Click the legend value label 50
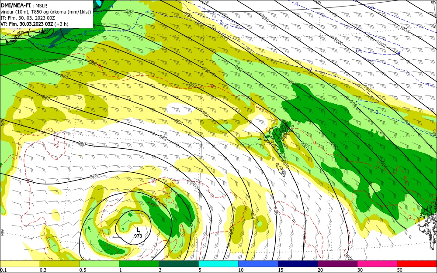 400,270
